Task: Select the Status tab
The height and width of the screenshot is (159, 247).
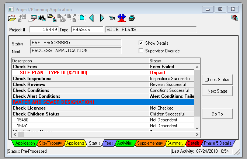Action: [94, 143]
